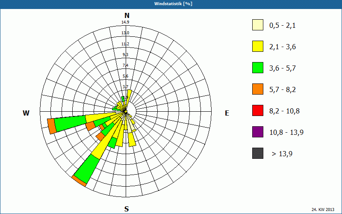Click the 'Windstatistik [%]' title text

click(x=173, y=4)
